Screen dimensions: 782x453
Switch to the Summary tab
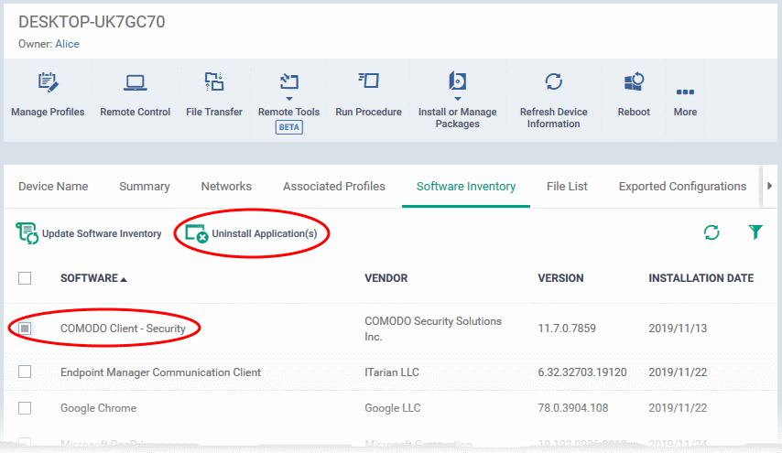click(x=145, y=187)
